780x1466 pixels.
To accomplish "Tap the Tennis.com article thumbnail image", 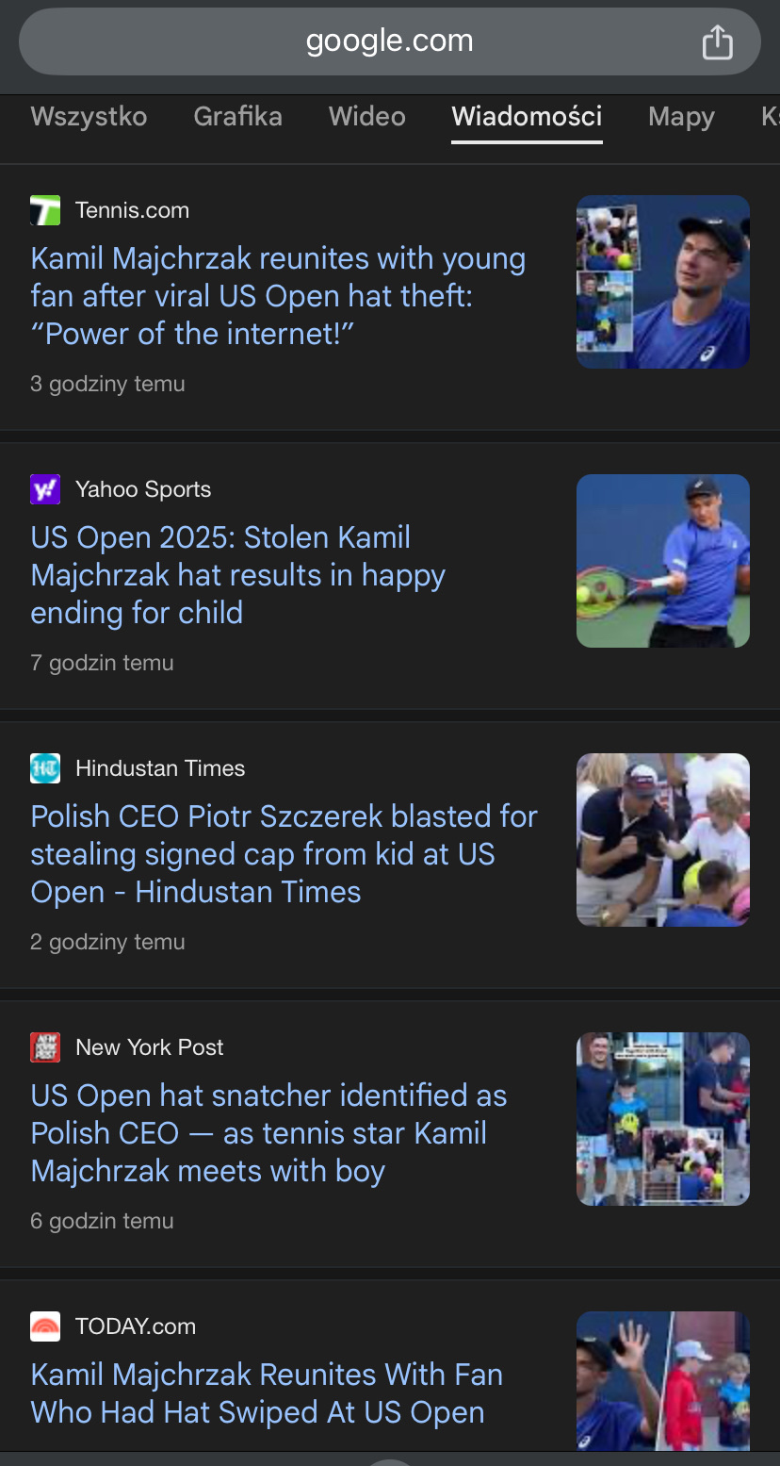I will [x=662, y=282].
